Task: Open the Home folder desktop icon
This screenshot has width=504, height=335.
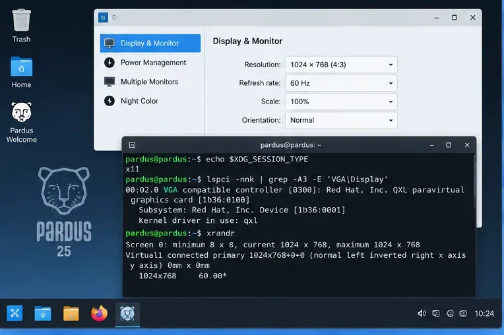Action: [21, 73]
